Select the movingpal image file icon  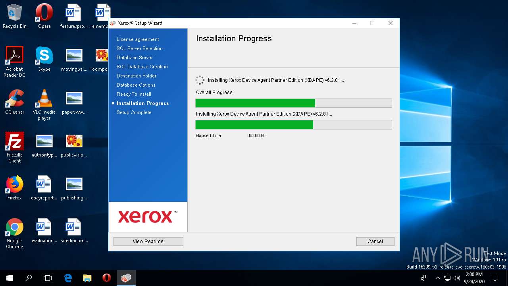(x=74, y=59)
